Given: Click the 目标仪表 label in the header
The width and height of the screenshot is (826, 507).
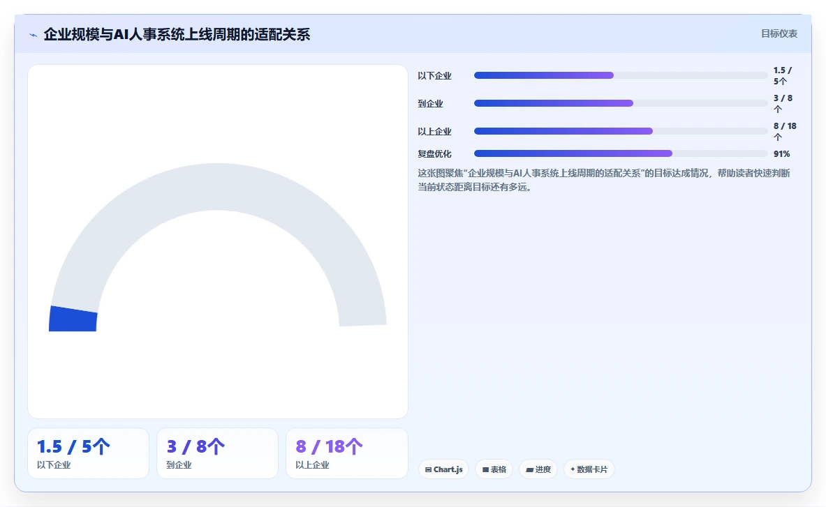Looking at the screenshot, I should [779, 33].
